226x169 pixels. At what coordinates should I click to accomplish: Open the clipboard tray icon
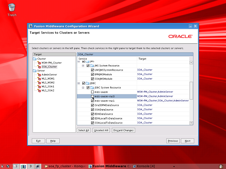221,167
